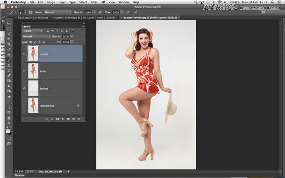285x178 pixels.
Task: Toggle lock transparent pixels
Action: pos(30,42)
